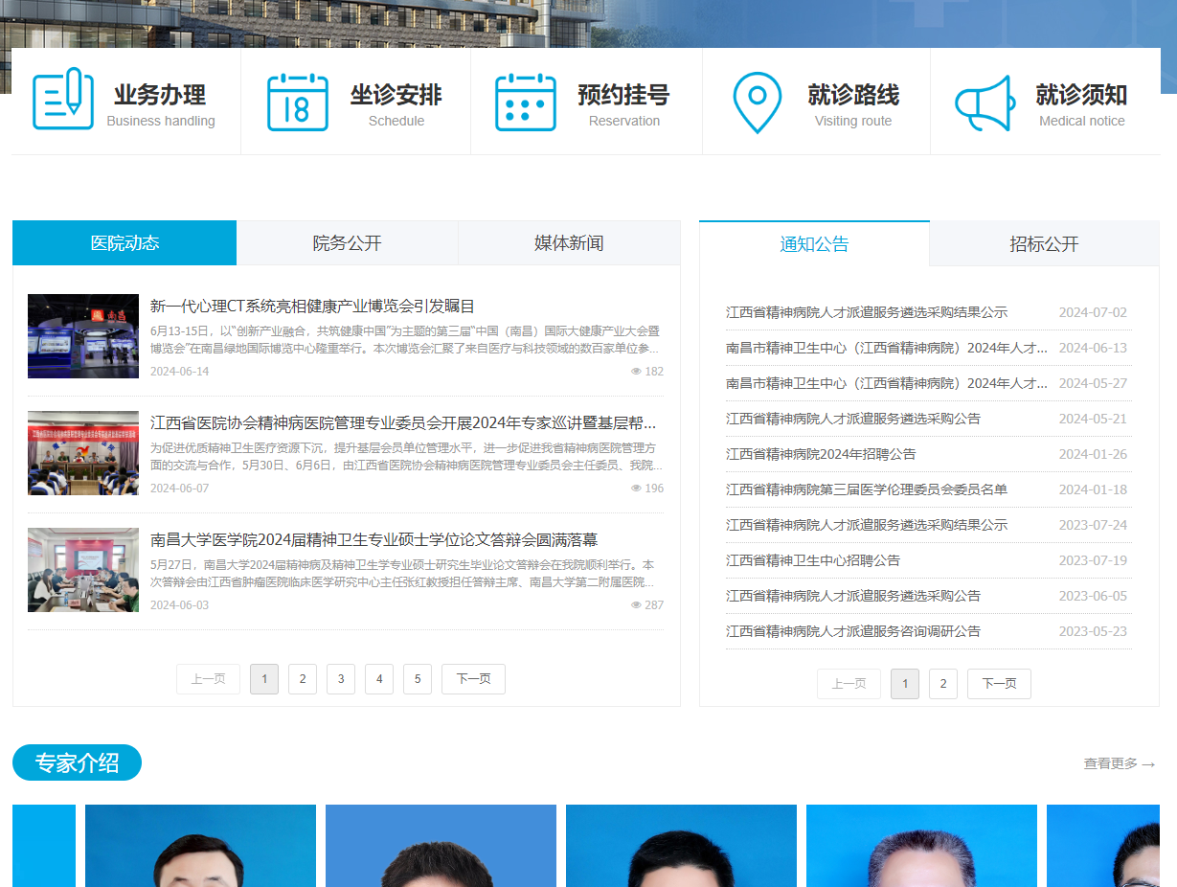
Task: Open 南昌市精神卫生中心 notice dated 2024-06-13
Action: click(887, 348)
